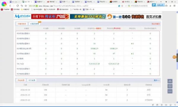Viewport: 178px width, 107px height.
Task: Open the 百度一下 bookmark in favorites bar
Action: point(88,9)
